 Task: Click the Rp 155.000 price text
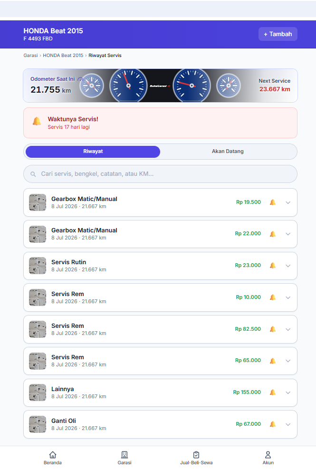pyautogui.click(x=247, y=392)
